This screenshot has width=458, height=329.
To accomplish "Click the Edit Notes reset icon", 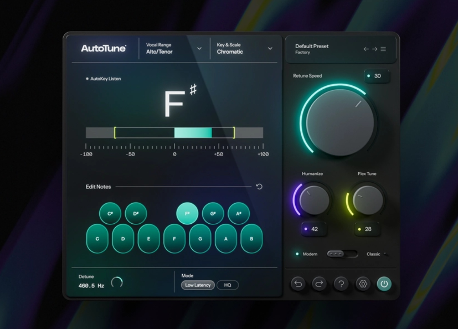I will pyautogui.click(x=260, y=187).
